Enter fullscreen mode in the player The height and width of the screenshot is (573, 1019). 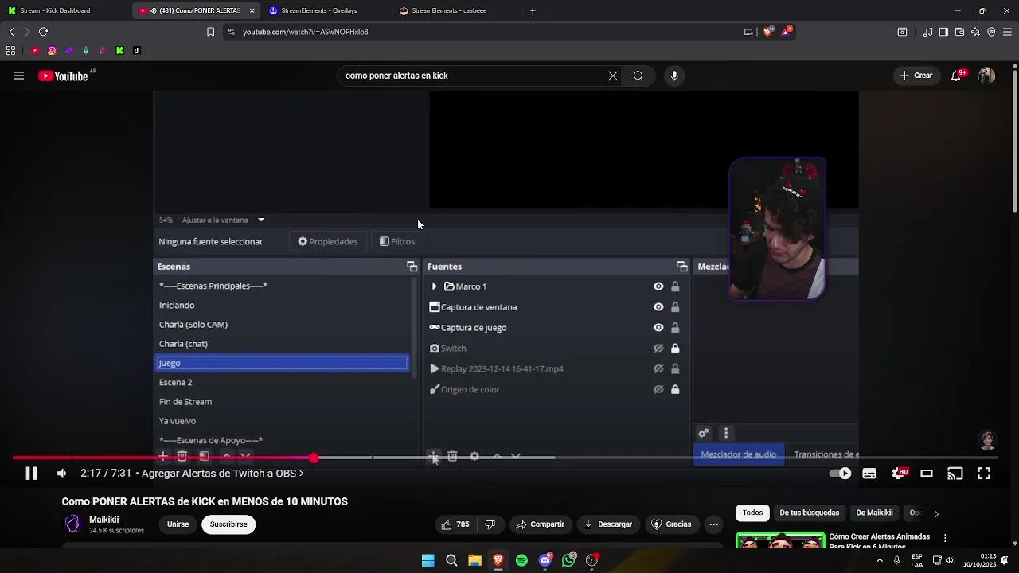pyautogui.click(x=984, y=474)
